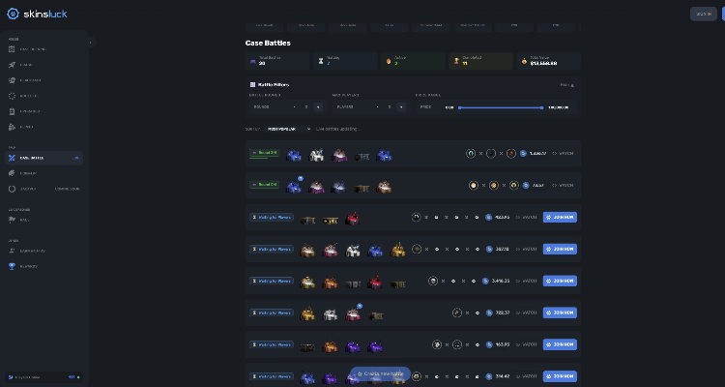This screenshot has height=387, width=725.
Task: Increase the max players filter value
Action: pos(401,107)
